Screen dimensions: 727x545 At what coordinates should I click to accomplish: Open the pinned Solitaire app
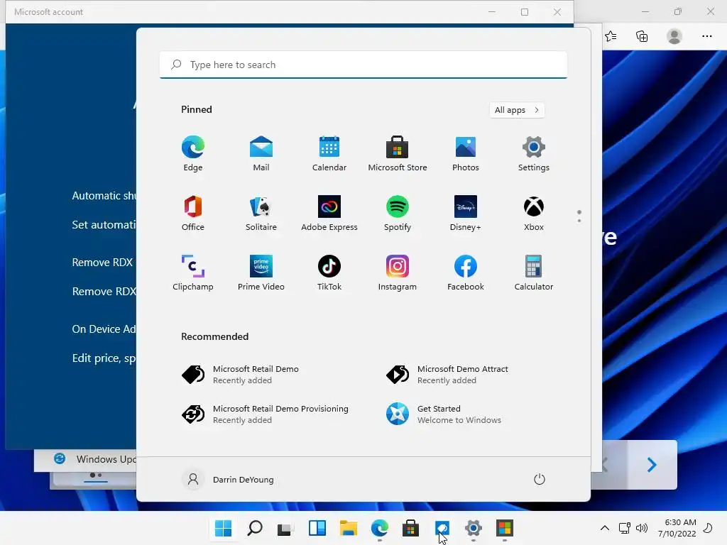point(261,213)
